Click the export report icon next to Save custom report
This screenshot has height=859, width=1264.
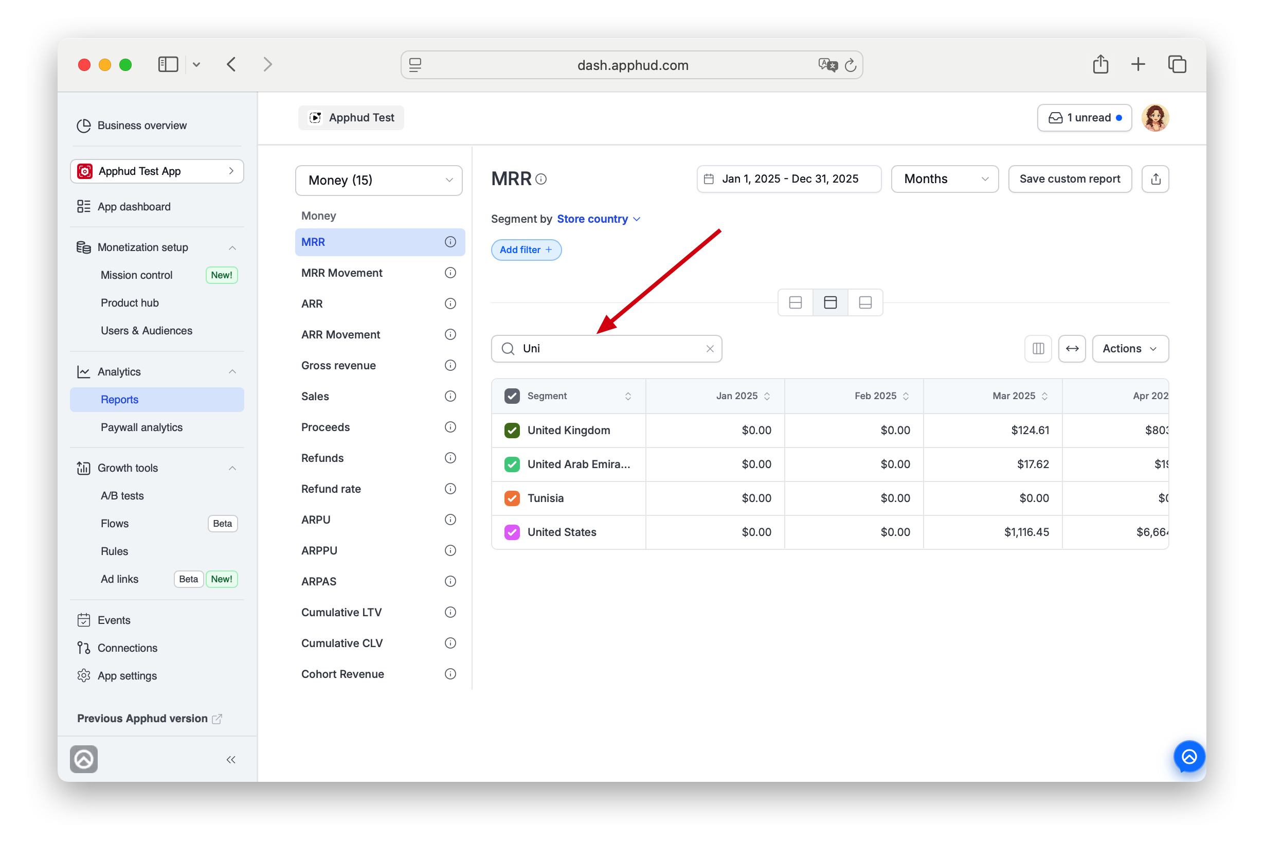(1155, 179)
